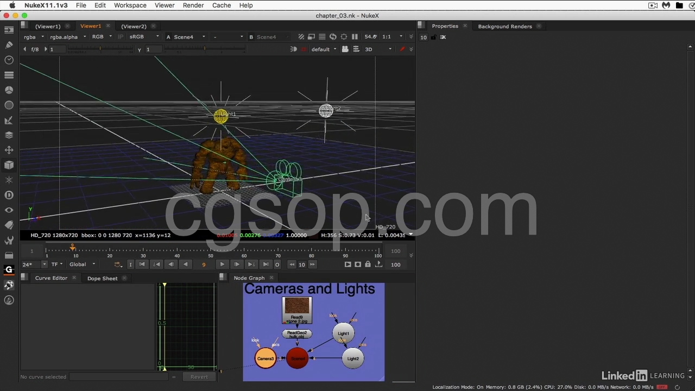Switch to the Dope Sheet tab
Screen dimensions: 695x391
pyautogui.click(x=102, y=278)
